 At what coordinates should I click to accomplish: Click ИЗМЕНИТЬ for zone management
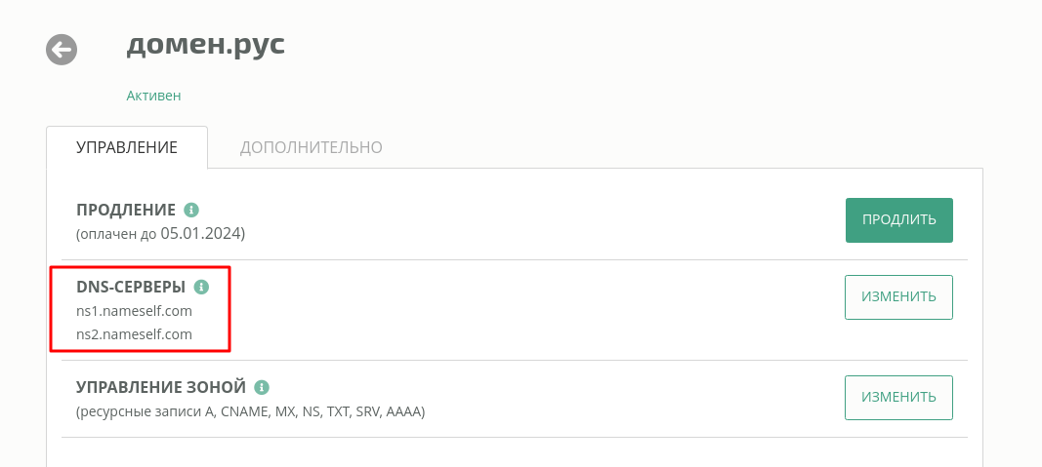899,398
